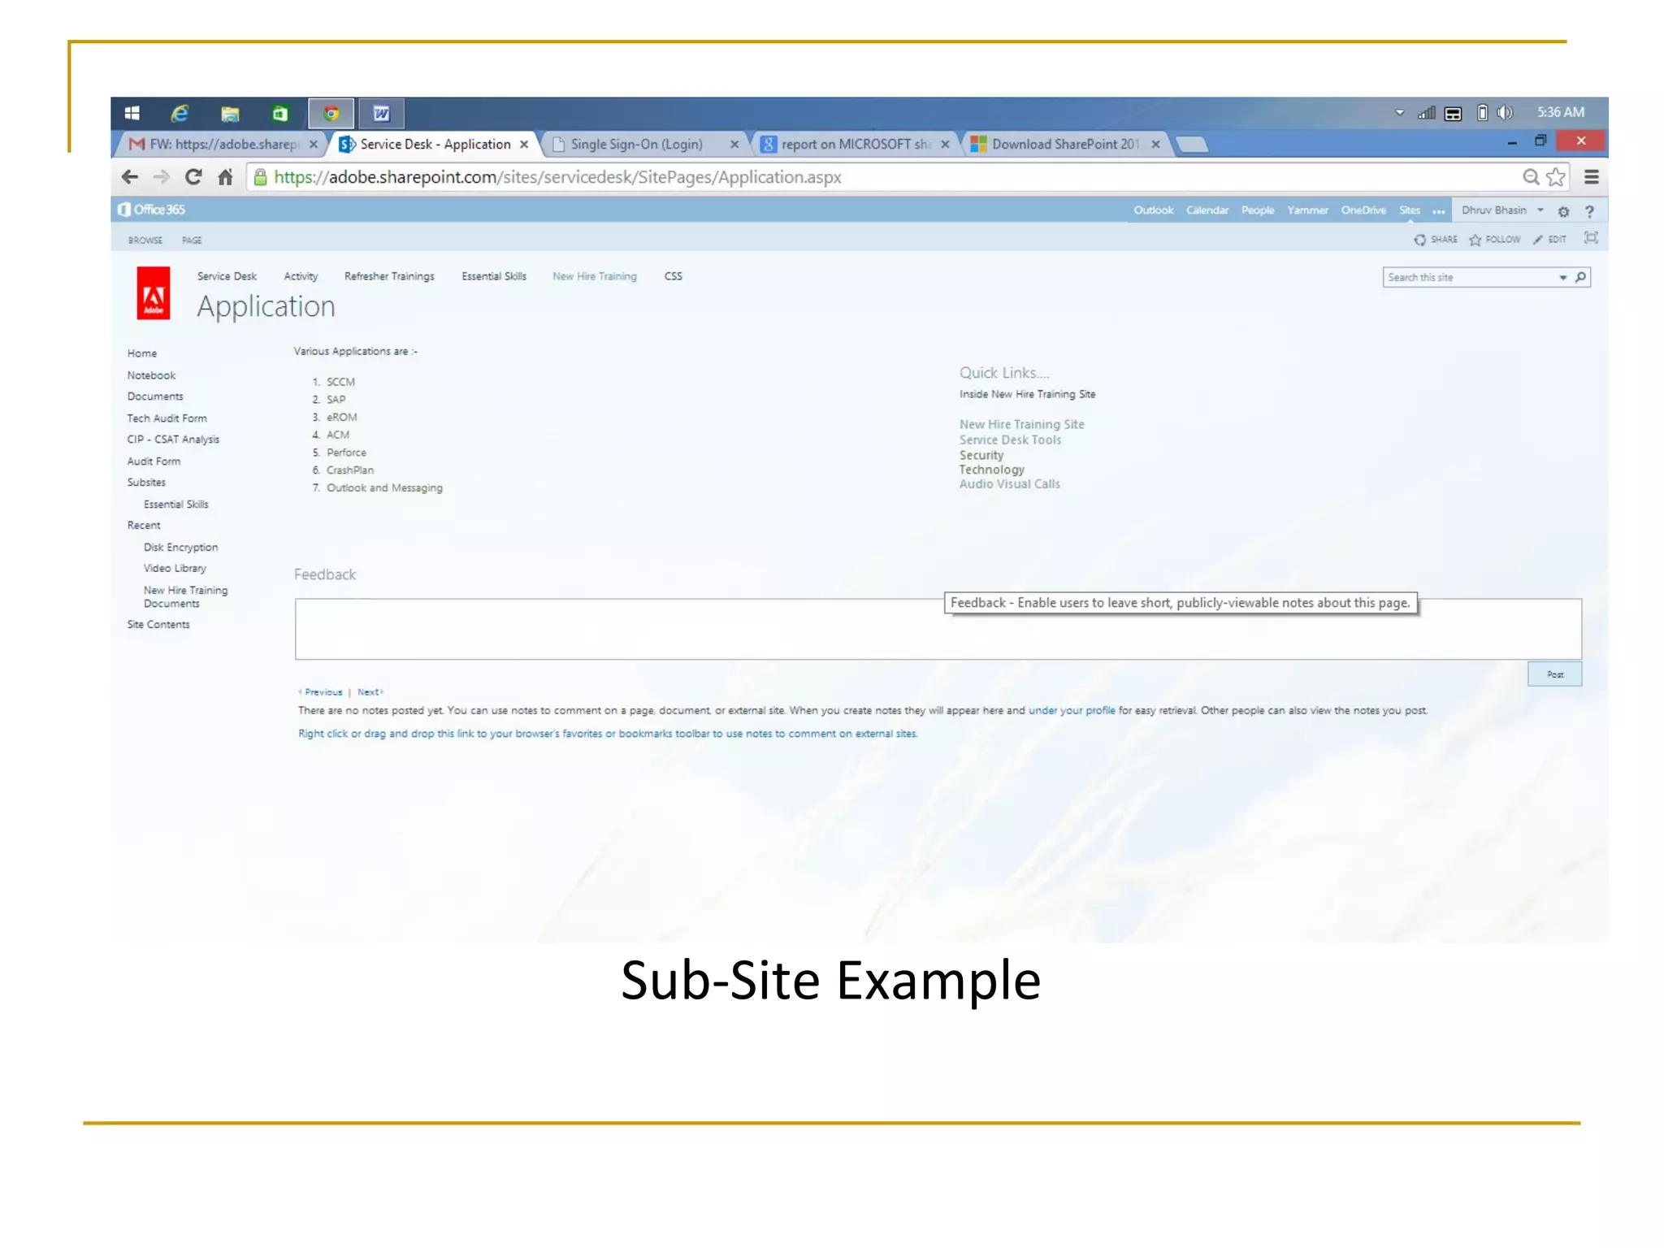Image resolution: width=1664 pixels, height=1248 pixels.
Task: Click the Next notes link
Action: [x=370, y=692]
